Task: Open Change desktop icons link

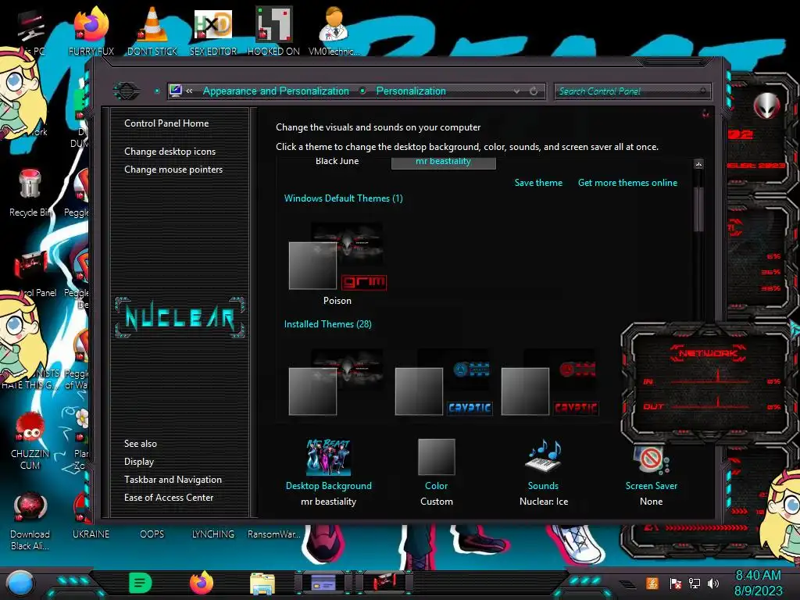Action: pyautogui.click(x=170, y=152)
